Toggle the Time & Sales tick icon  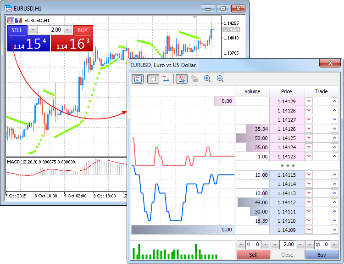pyautogui.click(x=182, y=79)
